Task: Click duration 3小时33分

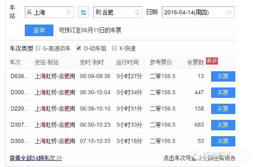Action: [129, 125]
